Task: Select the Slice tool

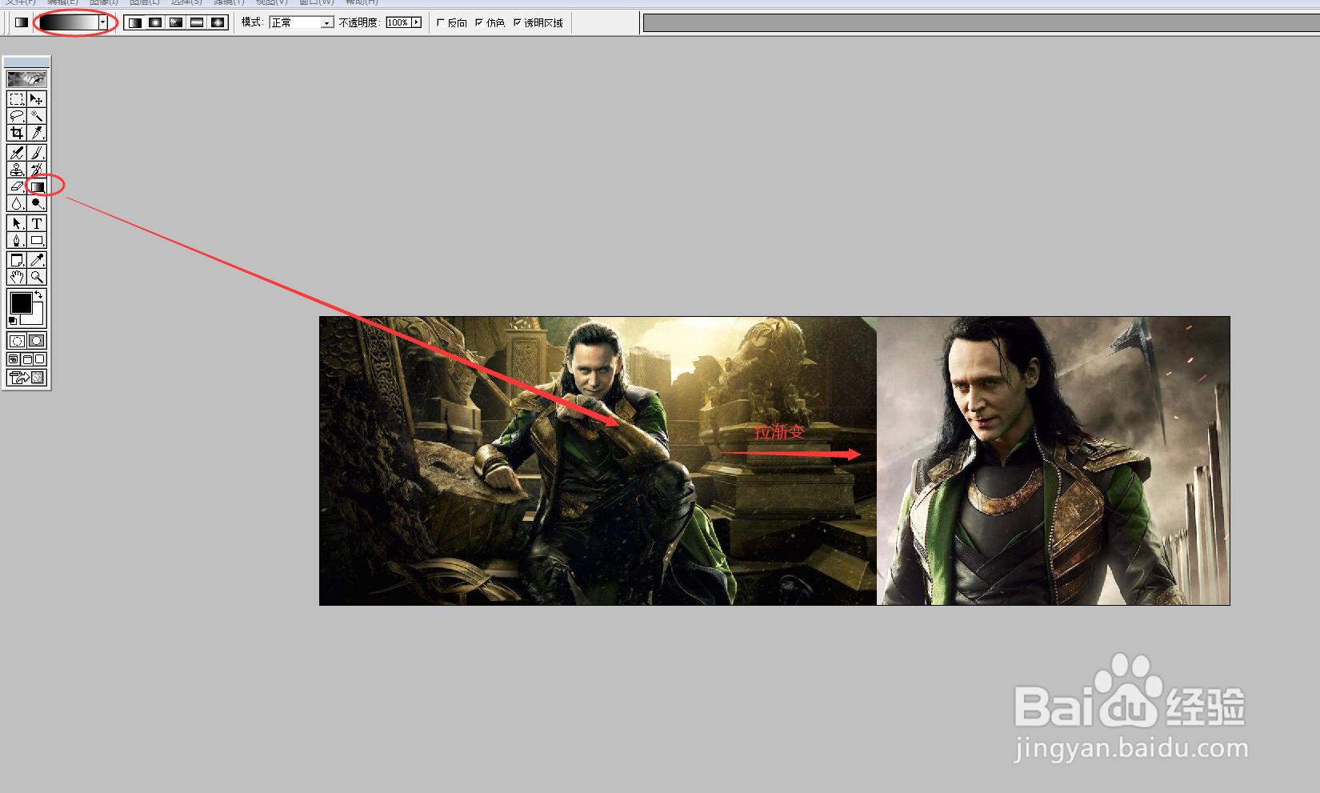Action: [37, 133]
